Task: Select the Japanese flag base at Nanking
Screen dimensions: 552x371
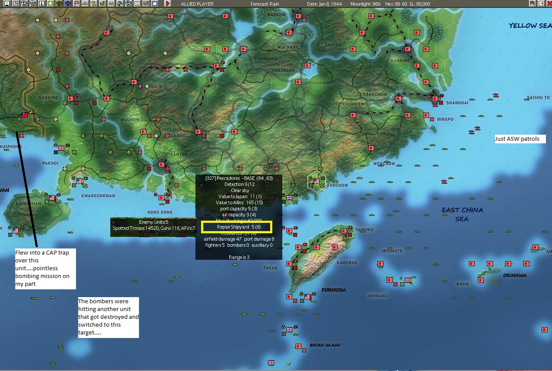Action: [x=407, y=49]
